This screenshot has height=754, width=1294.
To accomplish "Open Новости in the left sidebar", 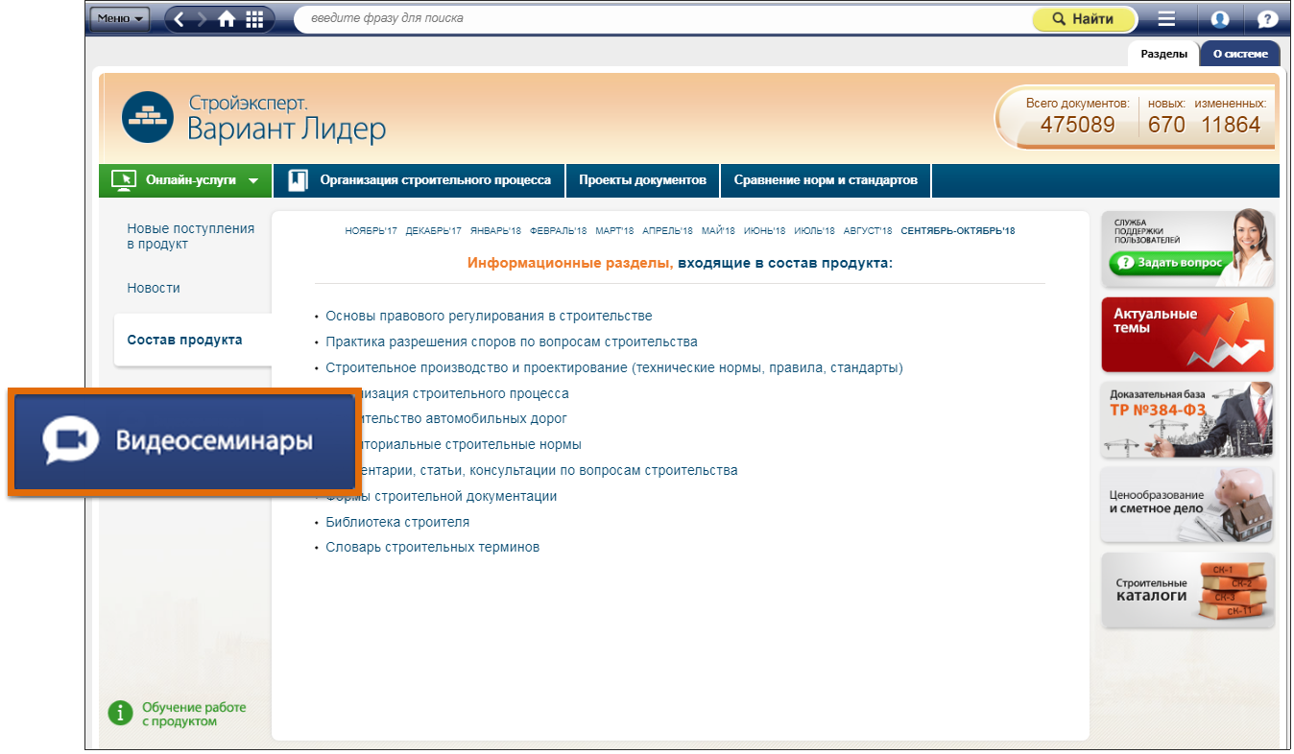I will pyautogui.click(x=154, y=288).
